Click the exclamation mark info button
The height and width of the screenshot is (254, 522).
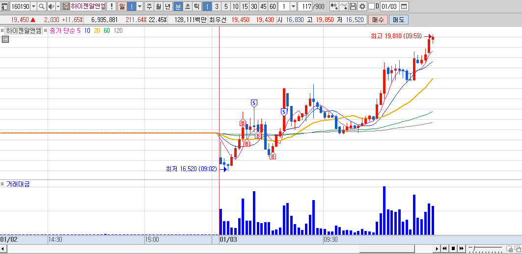pyautogui.click(x=111, y=6)
